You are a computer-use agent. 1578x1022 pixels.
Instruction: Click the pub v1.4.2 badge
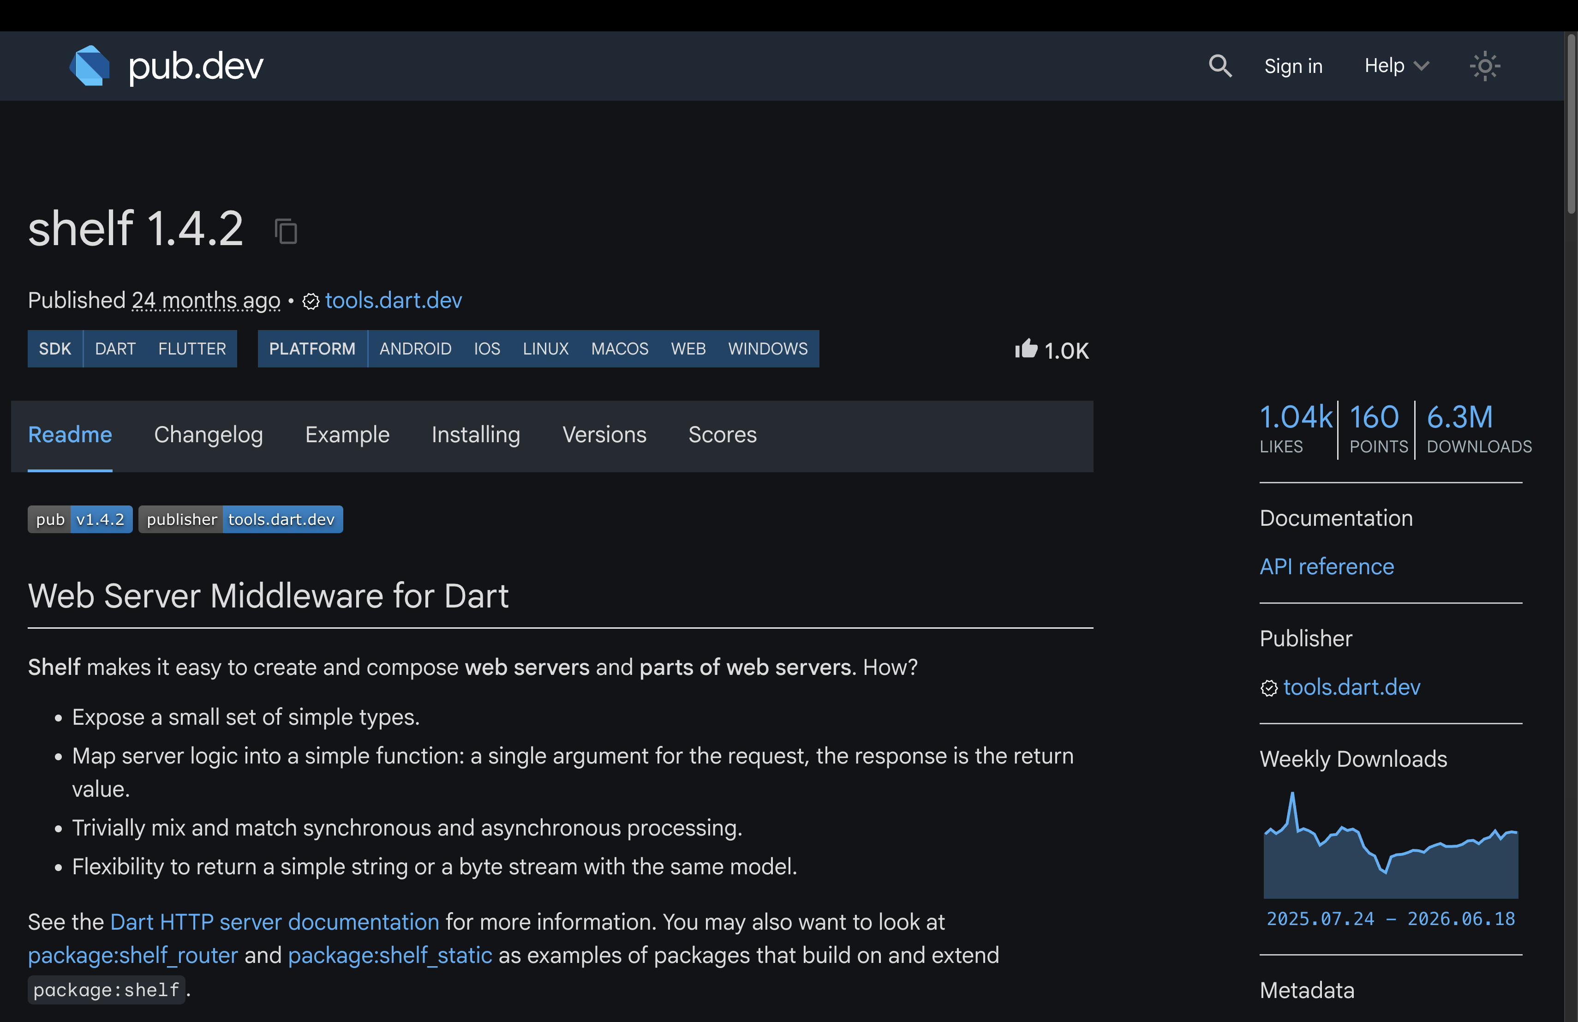[80, 519]
